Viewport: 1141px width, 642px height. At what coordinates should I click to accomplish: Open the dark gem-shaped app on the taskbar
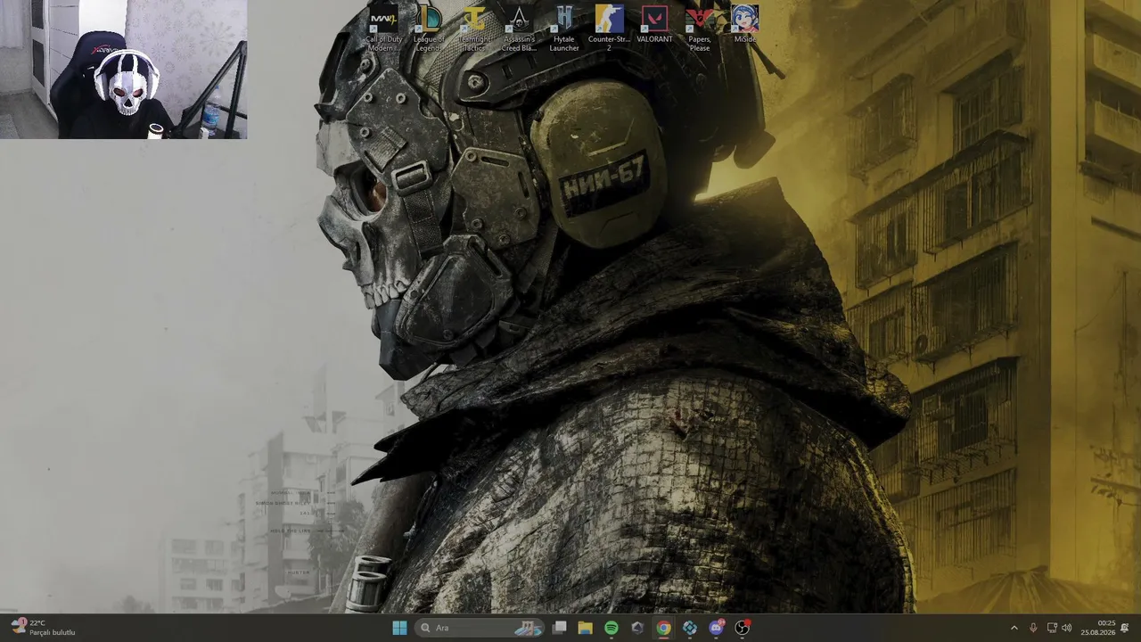tap(637, 628)
